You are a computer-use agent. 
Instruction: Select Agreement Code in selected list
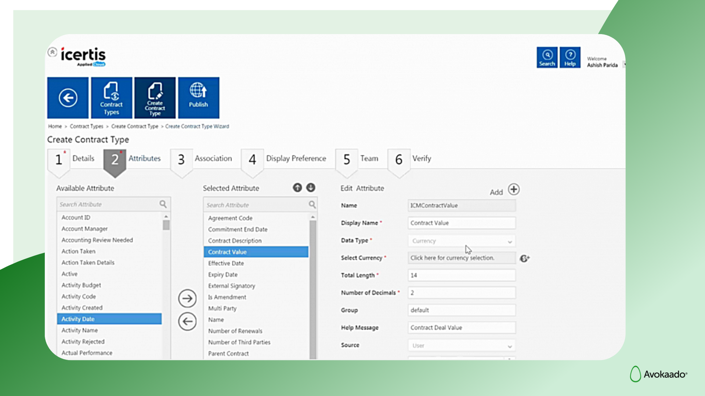click(x=256, y=218)
